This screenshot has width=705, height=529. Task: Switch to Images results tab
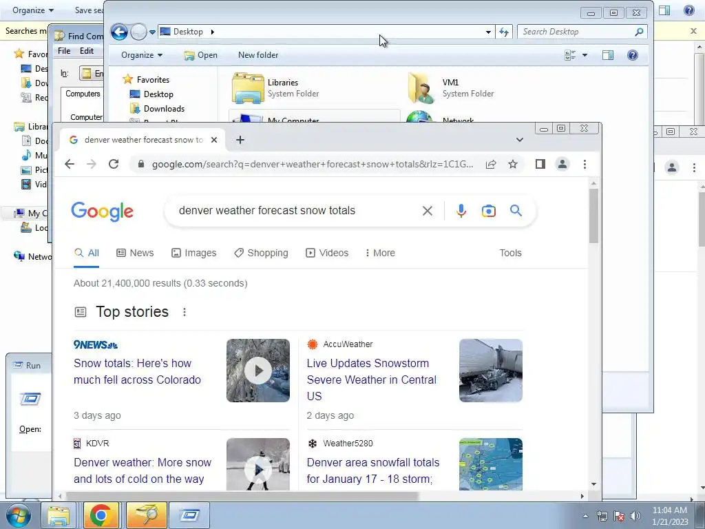pos(193,253)
